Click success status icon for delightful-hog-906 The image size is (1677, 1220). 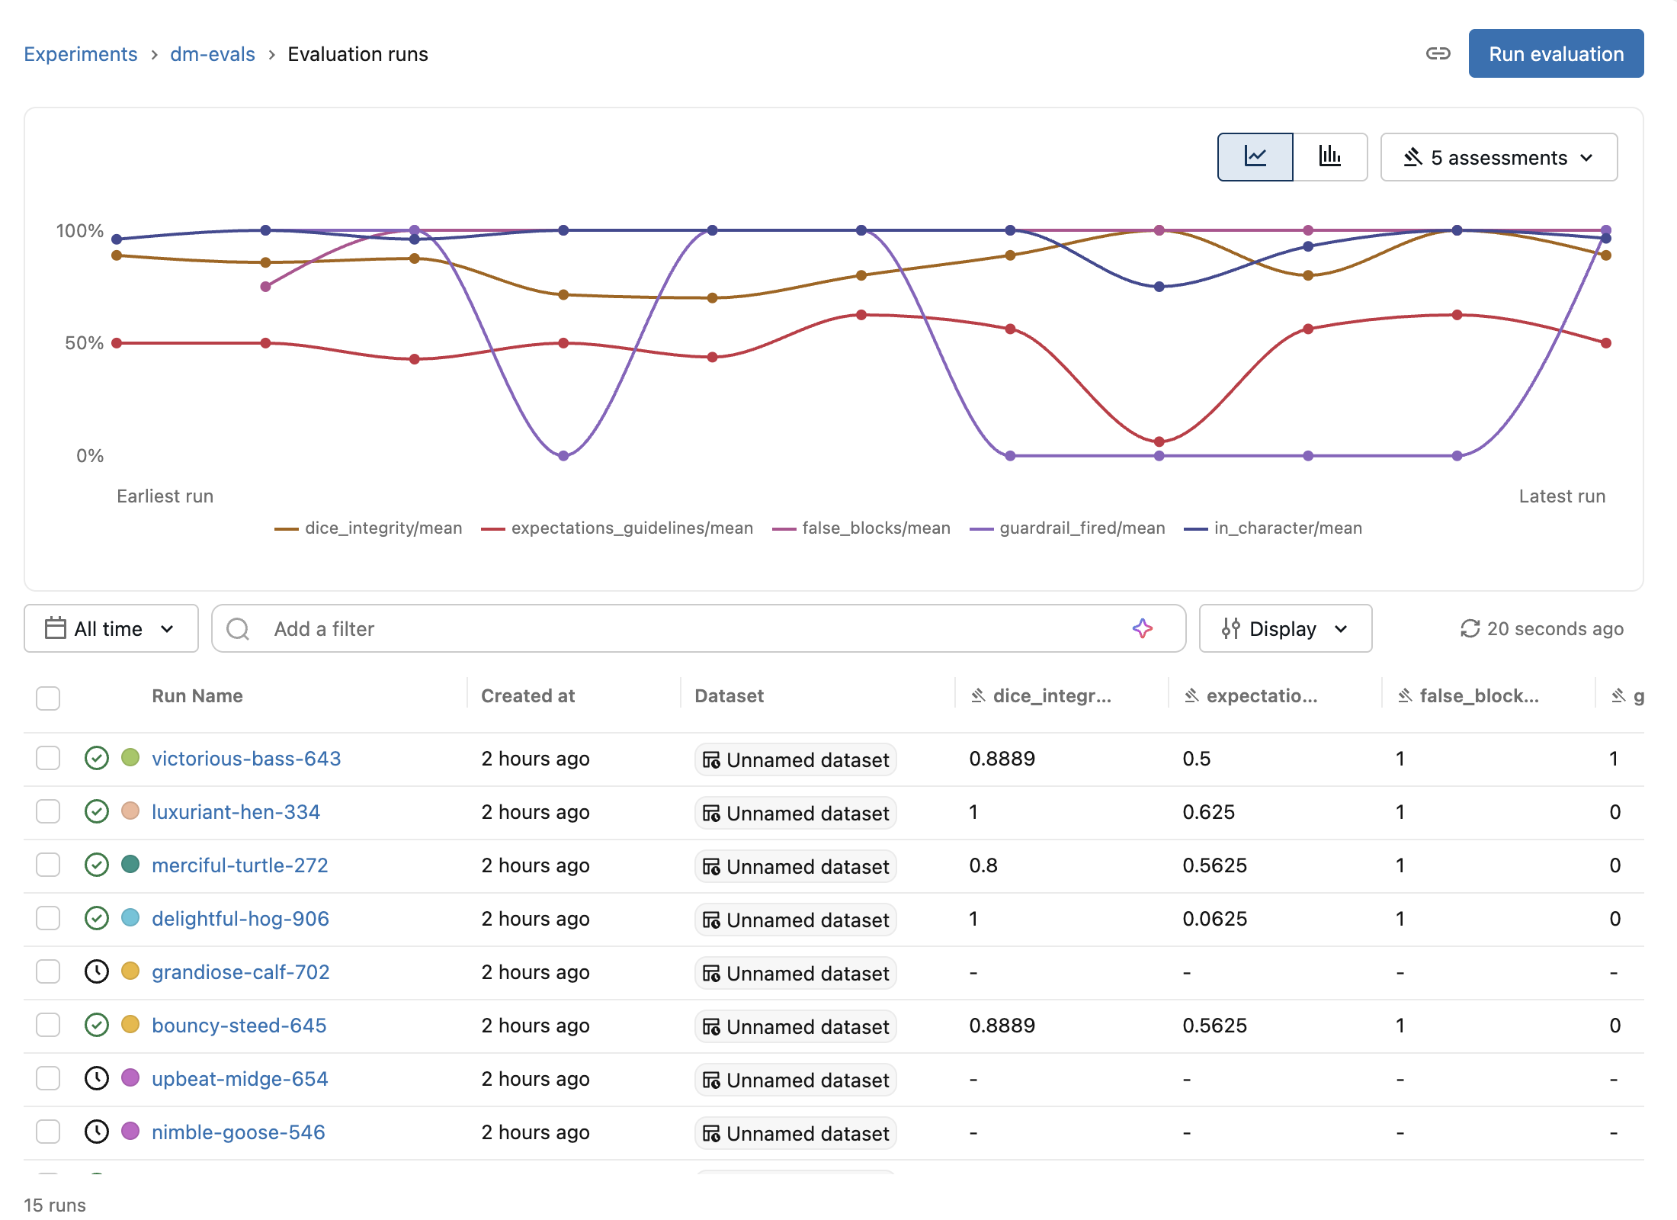[x=96, y=918]
